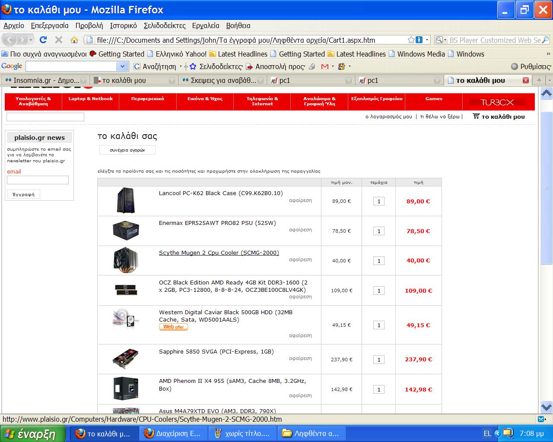This screenshot has height=442, width=553.
Task: Click Αποστολή προς toolbar button
Action: coord(276,66)
